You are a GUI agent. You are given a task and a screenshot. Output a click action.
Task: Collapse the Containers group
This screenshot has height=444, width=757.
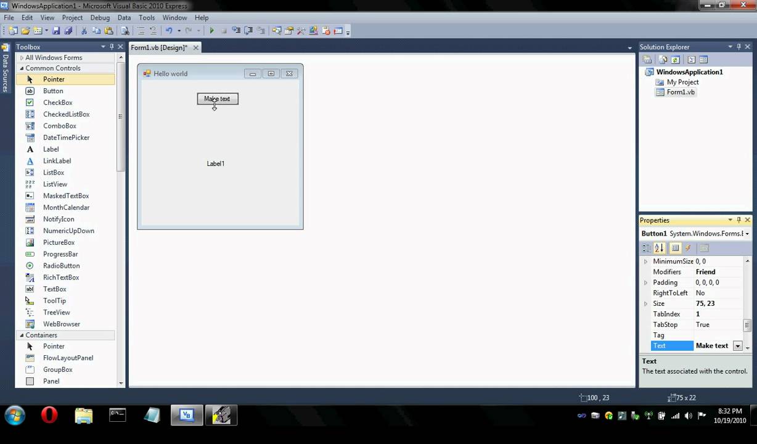pyautogui.click(x=22, y=335)
